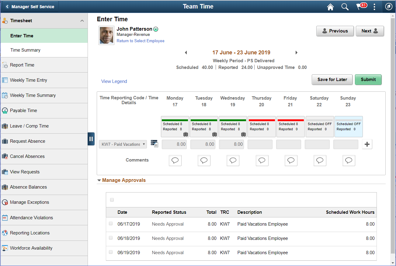Viewport: 396px width, 266px height.
Task: Collapse the Timesheet section chevron
Action: pos(82,21)
